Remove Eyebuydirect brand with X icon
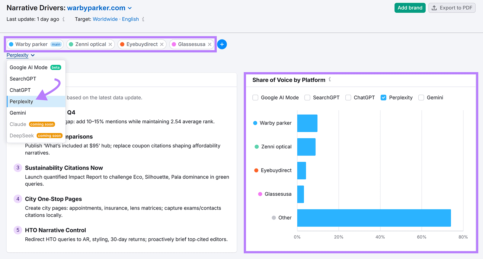 pyautogui.click(x=162, y=44)
